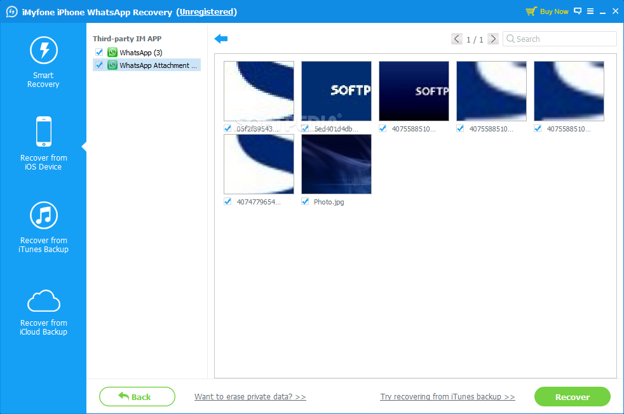Click the iMyfone logo icon in title bar
The width and height of the screenshot is (624, 414).
[11, 11]
